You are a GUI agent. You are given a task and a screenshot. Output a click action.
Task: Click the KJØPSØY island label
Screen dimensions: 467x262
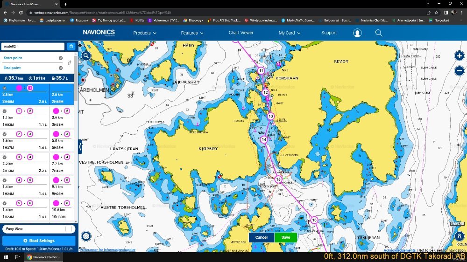tap(208, 149)
